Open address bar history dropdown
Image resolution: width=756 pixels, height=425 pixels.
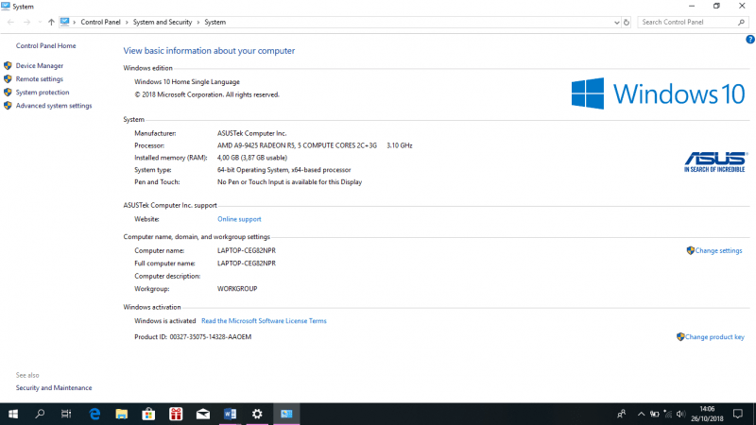(616, 22)
